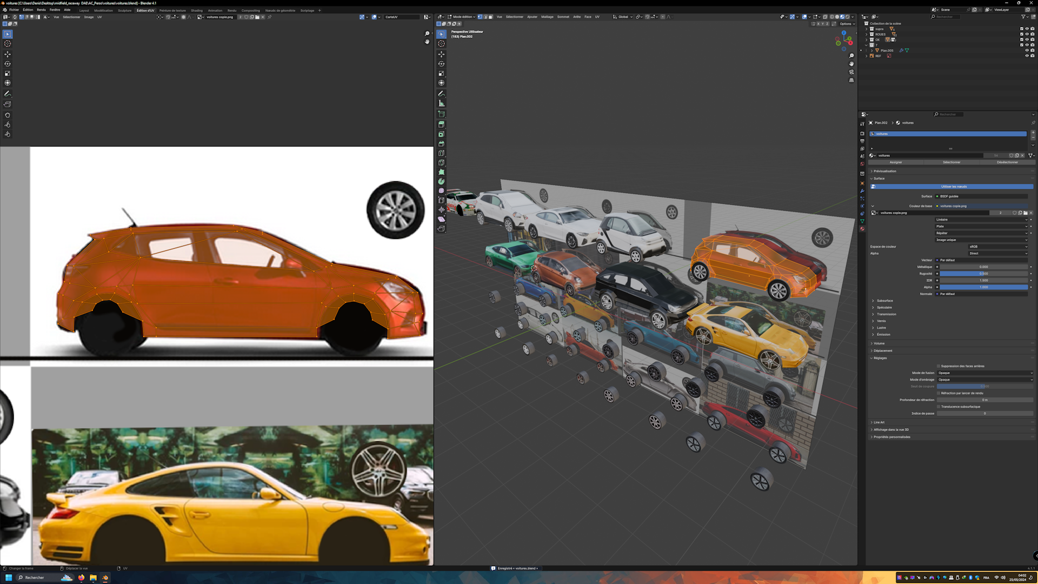Enable Suppression des faces arrières checkbox
Viewport: 1038px width, 584px height.
[939, 366]
